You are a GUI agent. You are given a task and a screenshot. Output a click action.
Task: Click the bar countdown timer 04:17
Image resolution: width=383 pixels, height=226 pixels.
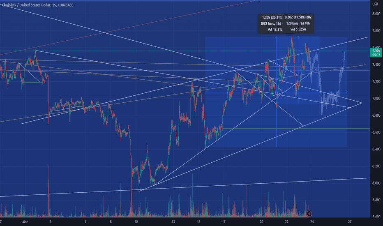(376, 55)
